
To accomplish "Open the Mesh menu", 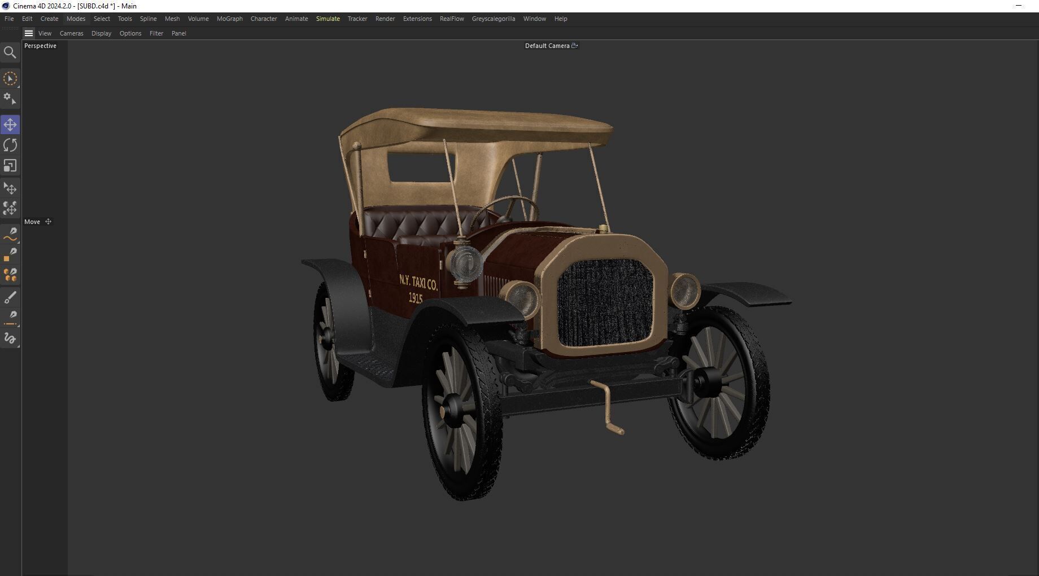I will point(172,19).
